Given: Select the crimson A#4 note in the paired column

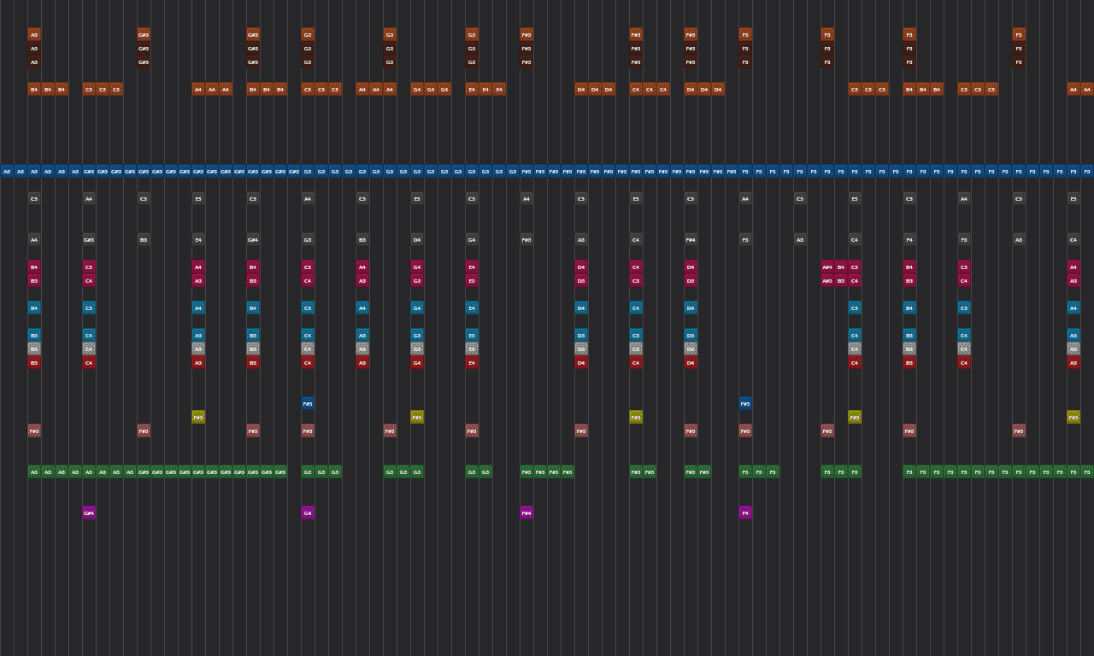Looking at the screenshot, I should (x=826, y=267).
